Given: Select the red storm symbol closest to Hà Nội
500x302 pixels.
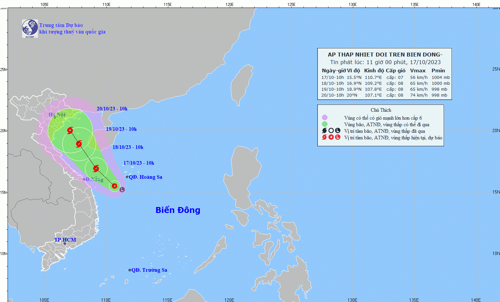Looking at the screenshot, I should [x=70, y=130].
